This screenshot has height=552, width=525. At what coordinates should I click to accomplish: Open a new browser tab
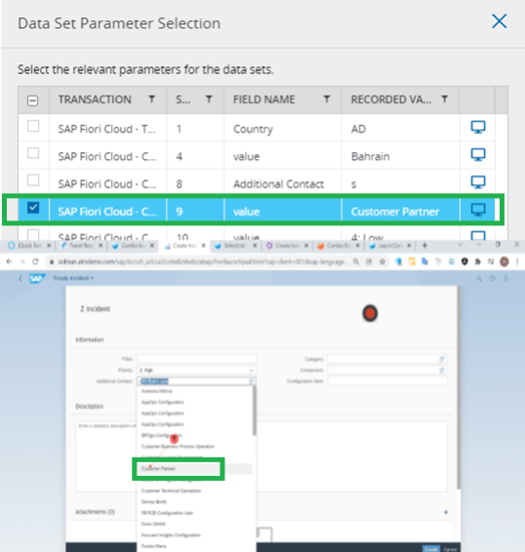(424, 246)
